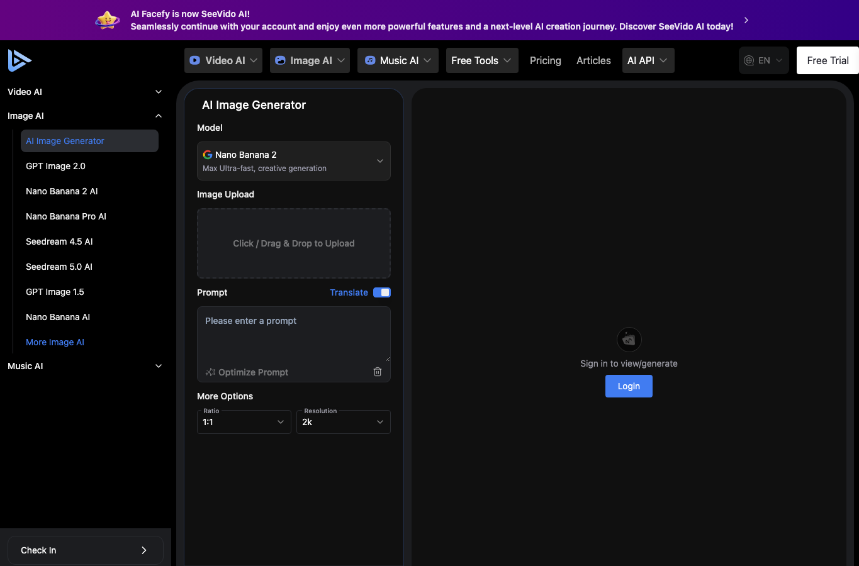Image resolution: width=859 pixels, height=566 pixels.
Task: Click the SeeVido AI announcement banner text
Action: click(432, 20)
